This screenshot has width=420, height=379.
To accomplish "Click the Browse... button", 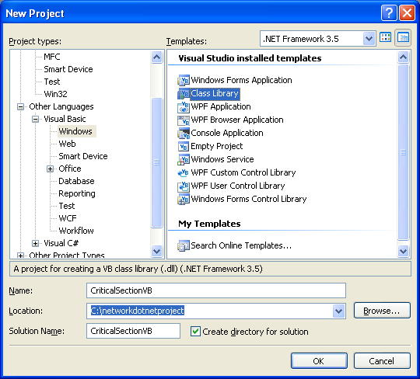I will pyautogui.click(x=382, y=311).
